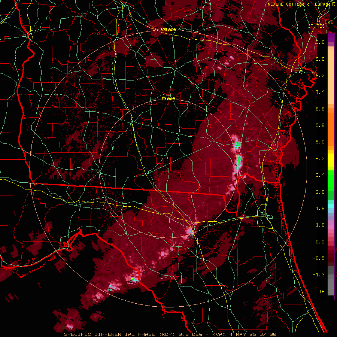Click the -0.5 value on the scale
337x337 pixels.
[x=319, y=258]
